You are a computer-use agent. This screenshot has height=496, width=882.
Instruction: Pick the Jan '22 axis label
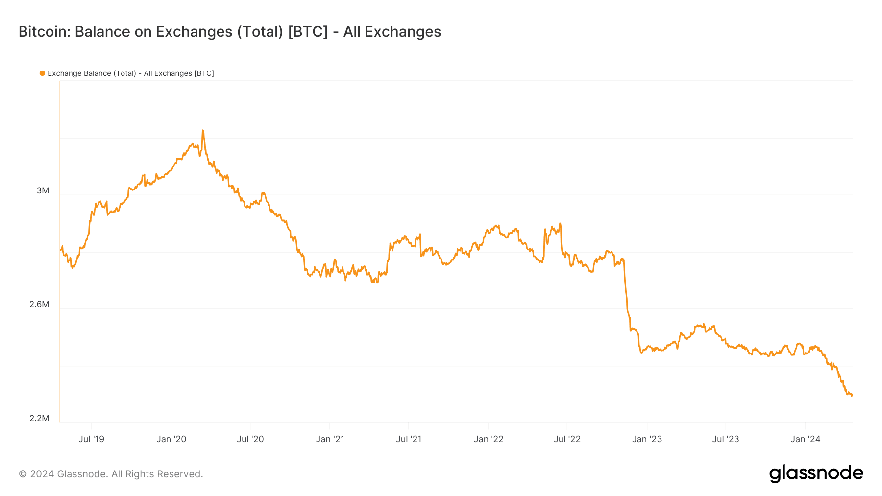pos(489,439)
